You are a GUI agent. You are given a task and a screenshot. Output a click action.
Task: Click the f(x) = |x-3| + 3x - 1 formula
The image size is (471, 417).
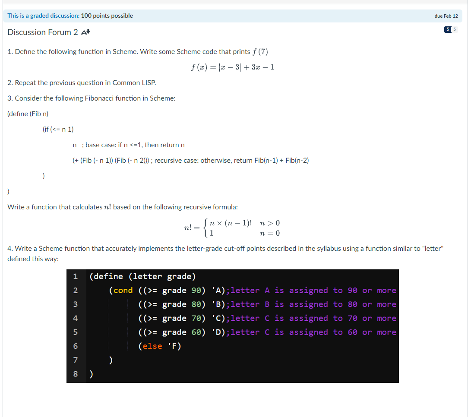(232, 67)
